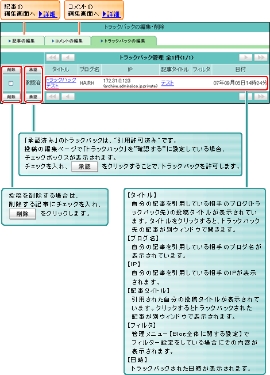Image resolution: width=270 pixels, height=375 pixels.
Task: Click フィルタ column header
Action: tap(201, 70)
